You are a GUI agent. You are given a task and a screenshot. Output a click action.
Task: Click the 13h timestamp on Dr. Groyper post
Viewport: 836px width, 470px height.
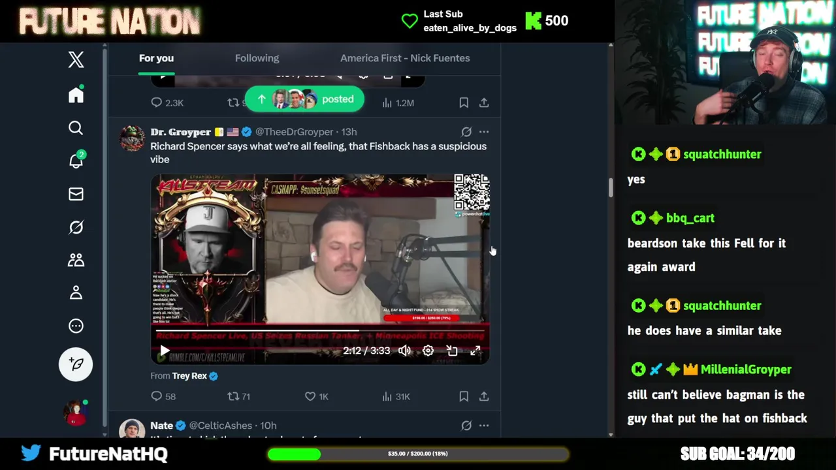349,132
